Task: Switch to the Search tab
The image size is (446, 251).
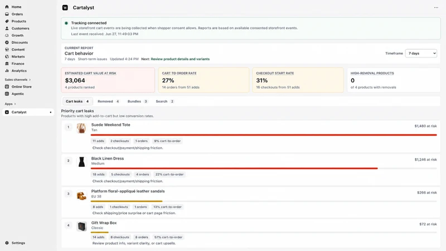Action: coord(164,102)
